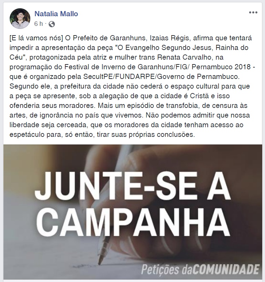Click 'Pernambuco 2018' in the post text
265x282 pixels.
(x=221, y=67)
